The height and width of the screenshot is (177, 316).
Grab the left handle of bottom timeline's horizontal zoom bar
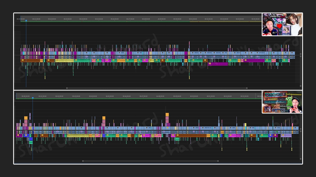pyautogui.click(x=83, y=161)
